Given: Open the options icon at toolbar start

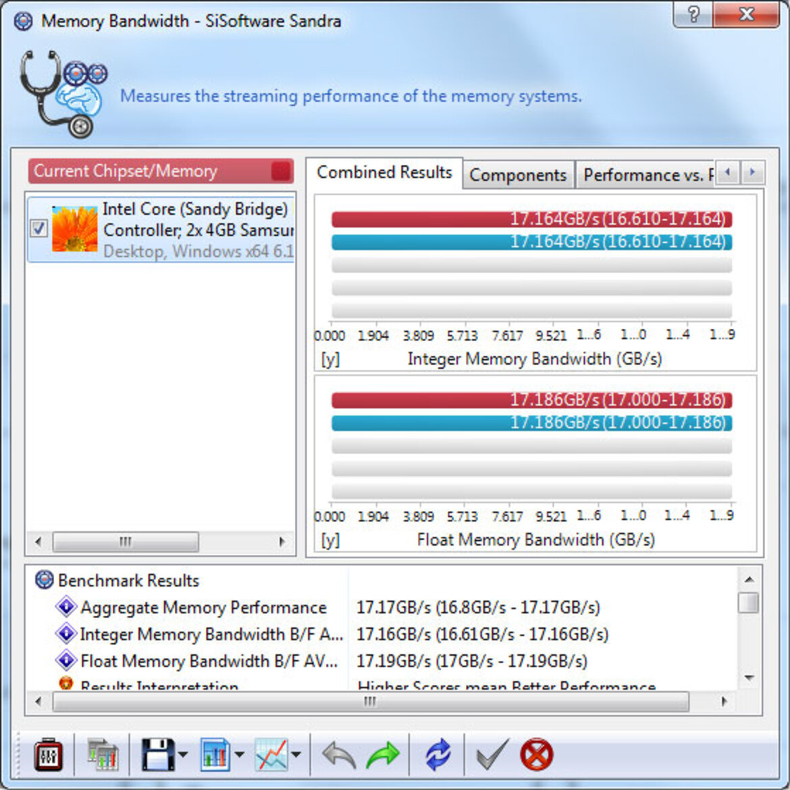Looking at the screenshot, I should pyautogui.click(x=49, y=755).
